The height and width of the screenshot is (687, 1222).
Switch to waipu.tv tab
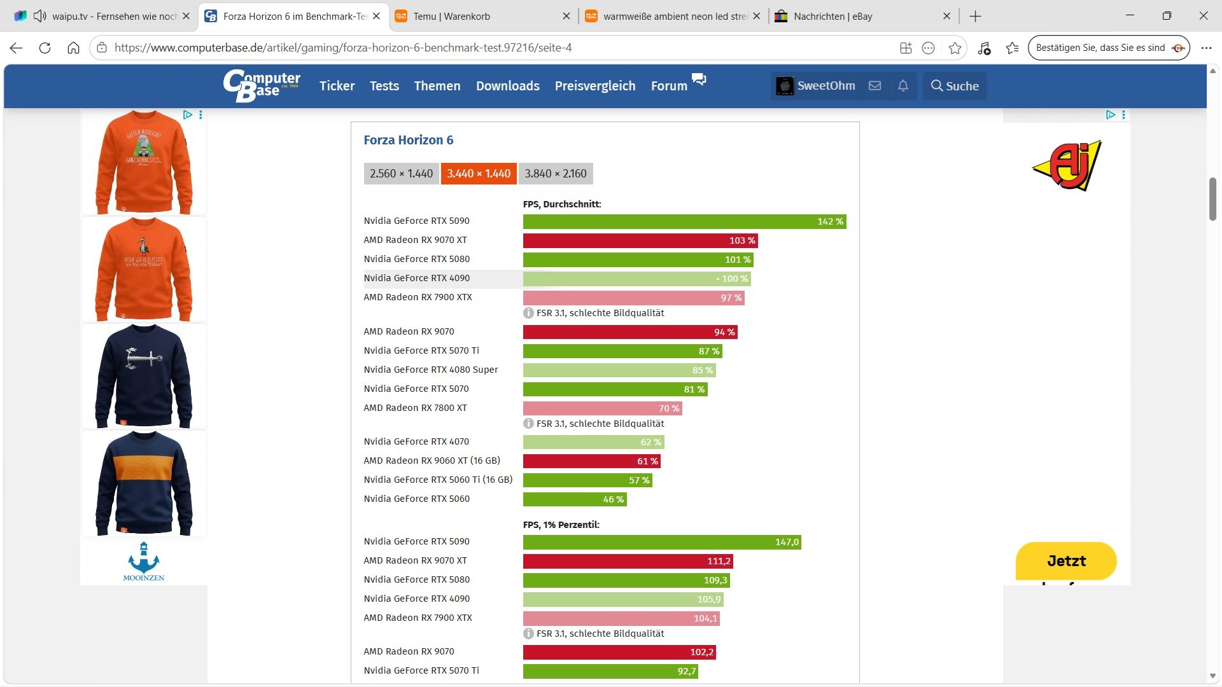tap(102, 17)
